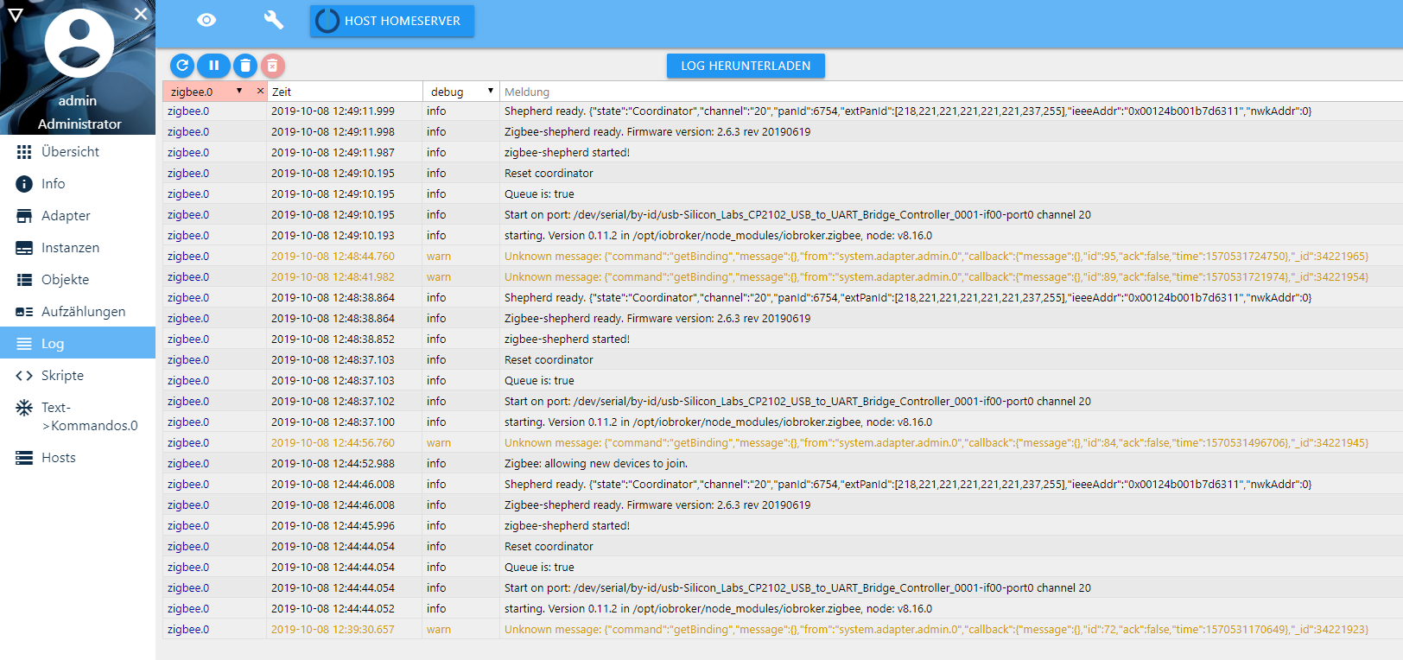Open Instanzen in the sidebar
The width and height of the screenshot is (1403, 660).
coord(78,247)
